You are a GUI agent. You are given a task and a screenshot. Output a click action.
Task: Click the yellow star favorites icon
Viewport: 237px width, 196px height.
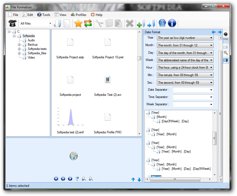(78, 23)
